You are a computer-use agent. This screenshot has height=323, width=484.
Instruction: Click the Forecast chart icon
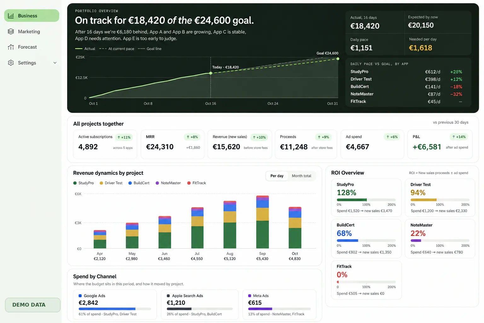pos(11,47)
